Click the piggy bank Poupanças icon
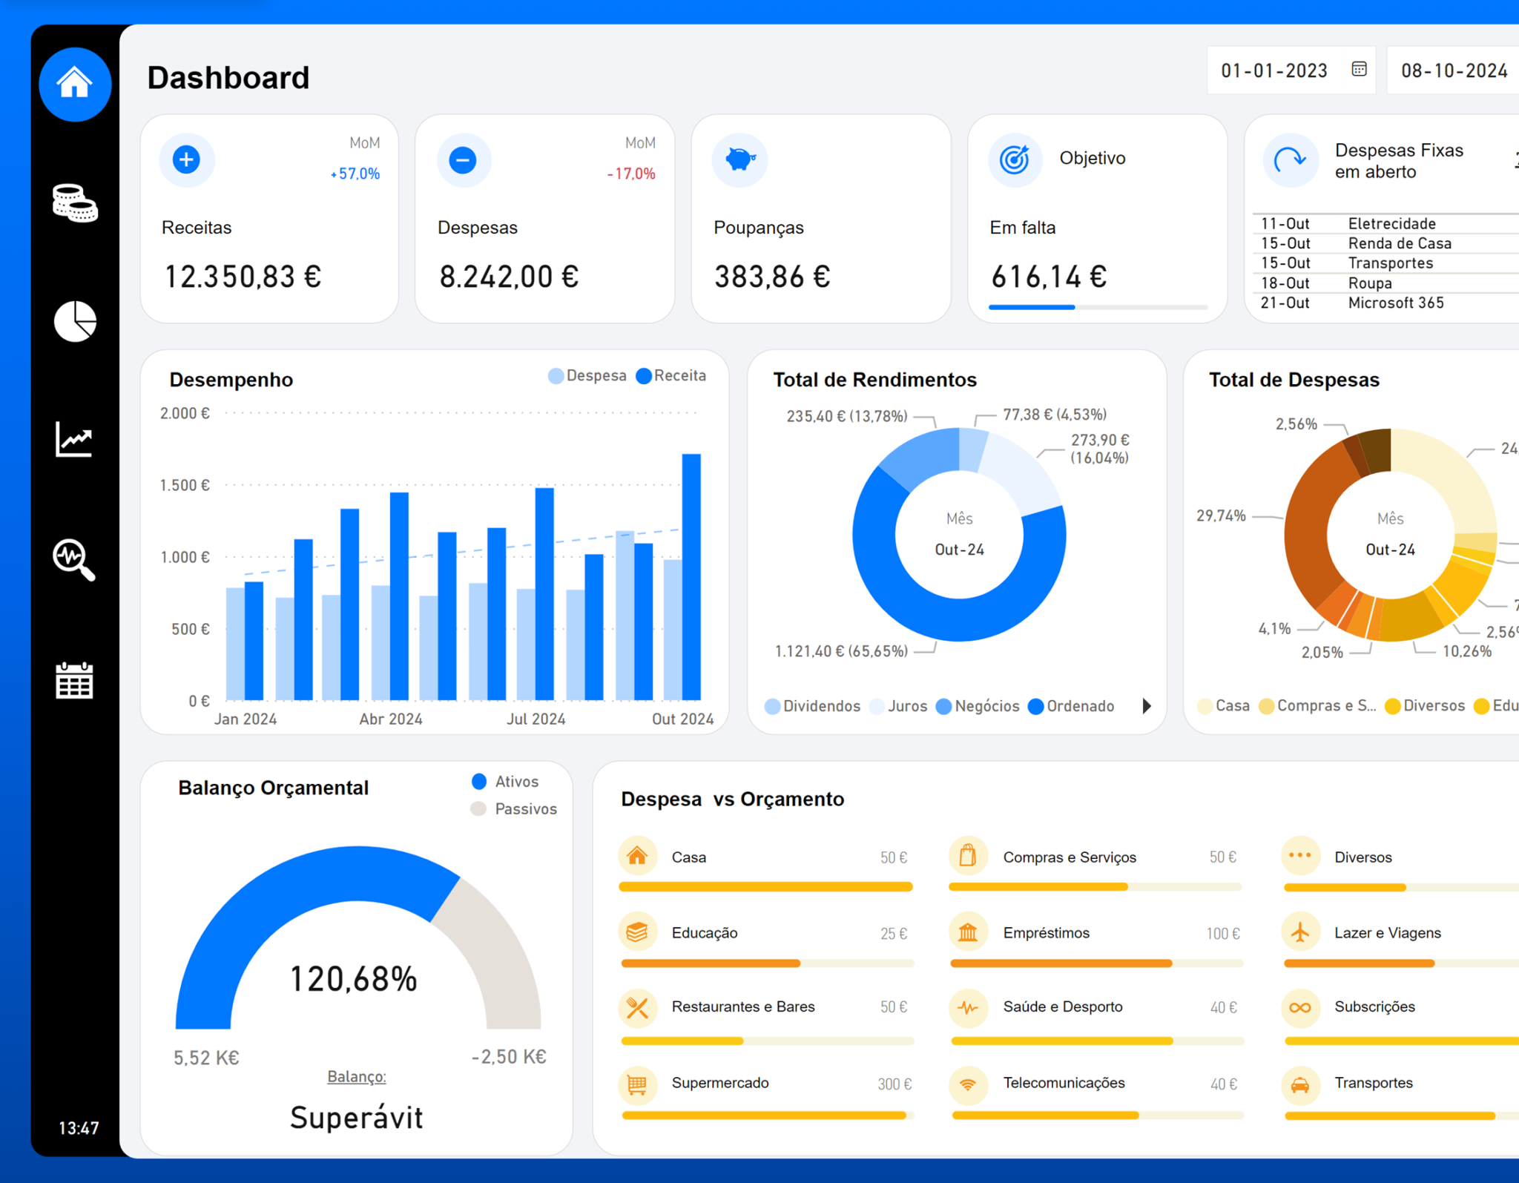Viewport: 1519px width, 1183px height. pos(740,159)
